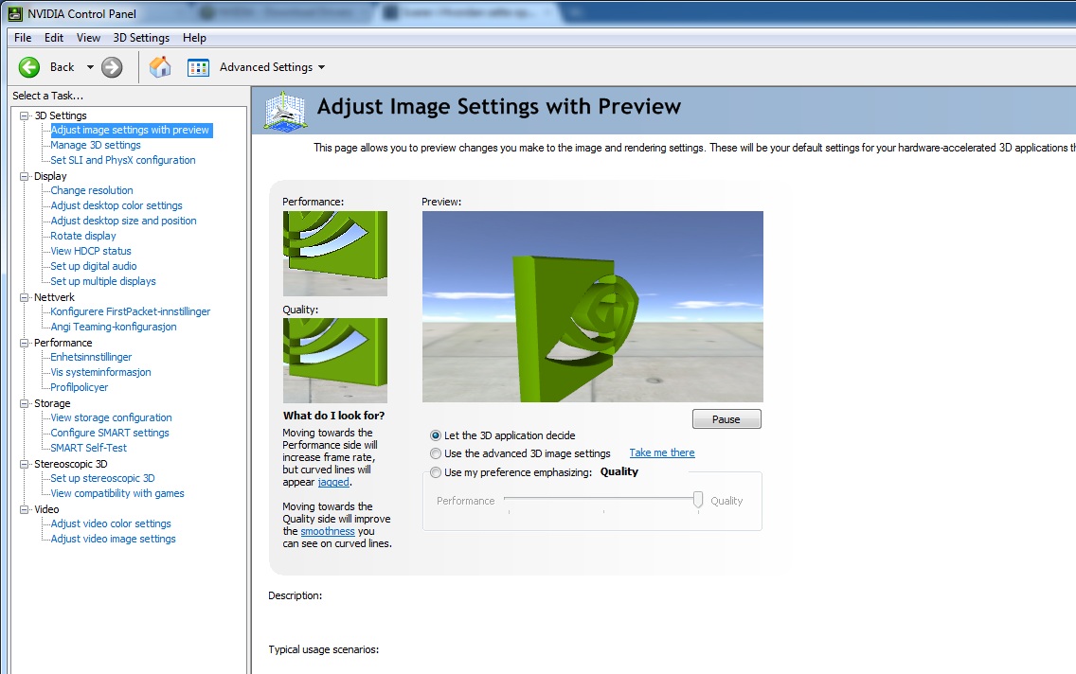Image resolution: width=1076 pixels, height=674 pixels.
Task: Collapse the Performance tree node
Action: coord(25,343)
